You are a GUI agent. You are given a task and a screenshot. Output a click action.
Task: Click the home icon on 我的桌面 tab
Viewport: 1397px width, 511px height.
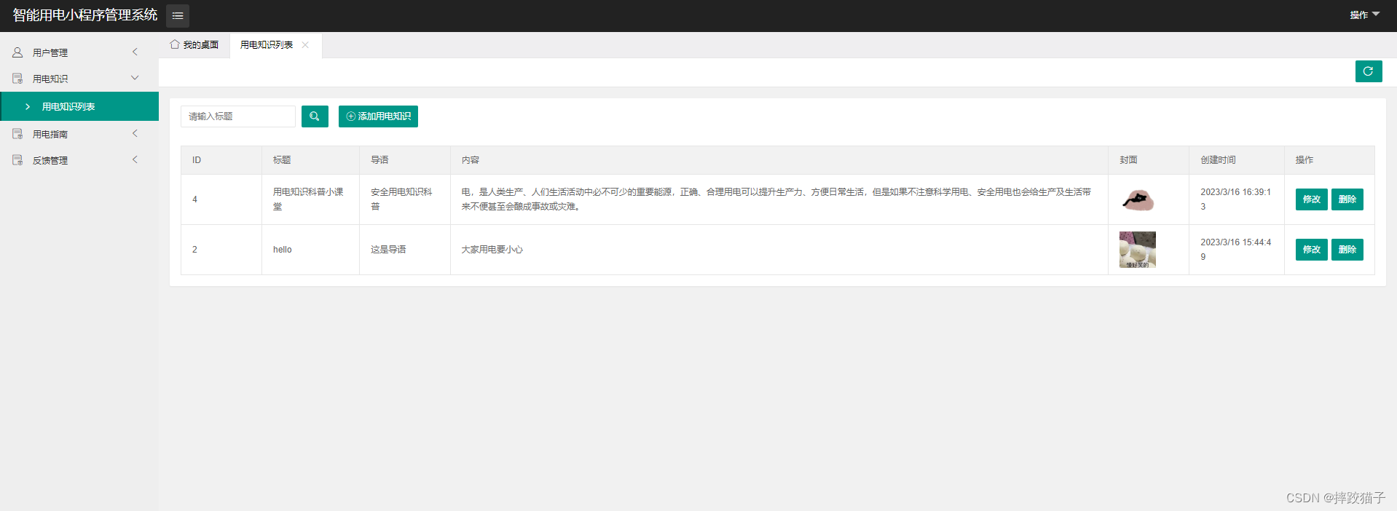175,44
